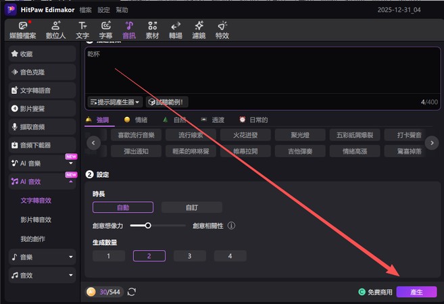Open the 幫助 menu

(x=122, y=10)
